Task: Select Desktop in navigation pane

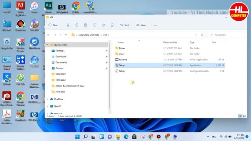Action: (x=60, y=51)
